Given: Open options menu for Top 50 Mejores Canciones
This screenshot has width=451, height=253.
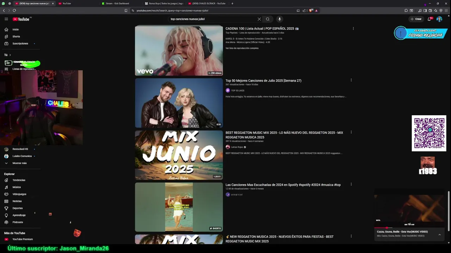Looking at the screenshot, I should click(351, 80).
